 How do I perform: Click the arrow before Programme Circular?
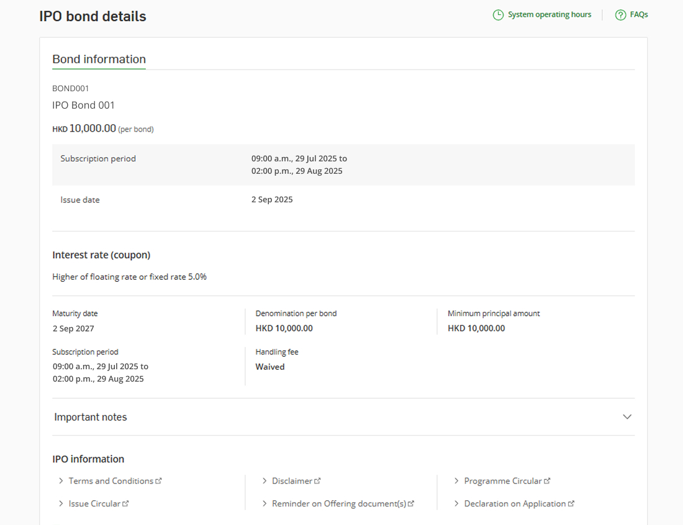tap(456, 481)
